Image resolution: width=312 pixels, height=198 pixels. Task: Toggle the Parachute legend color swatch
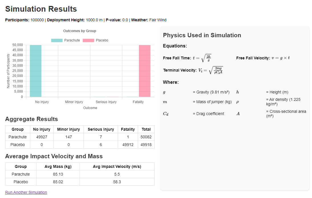(x=57, y=40)
